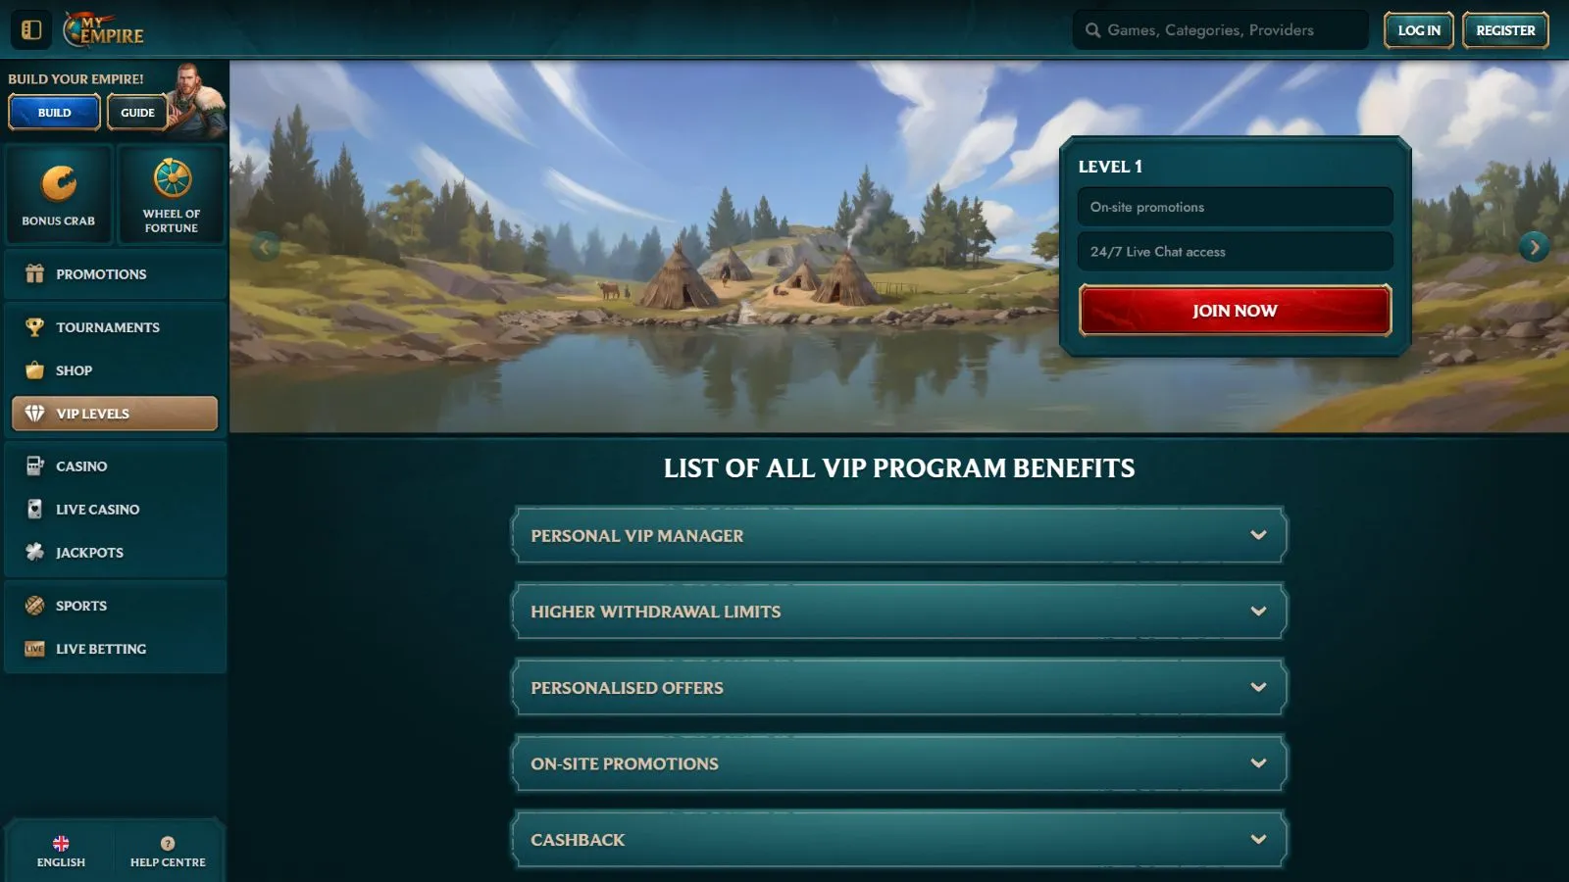
Task: Click the Promotions gift icon
Action: click(35, 273)
